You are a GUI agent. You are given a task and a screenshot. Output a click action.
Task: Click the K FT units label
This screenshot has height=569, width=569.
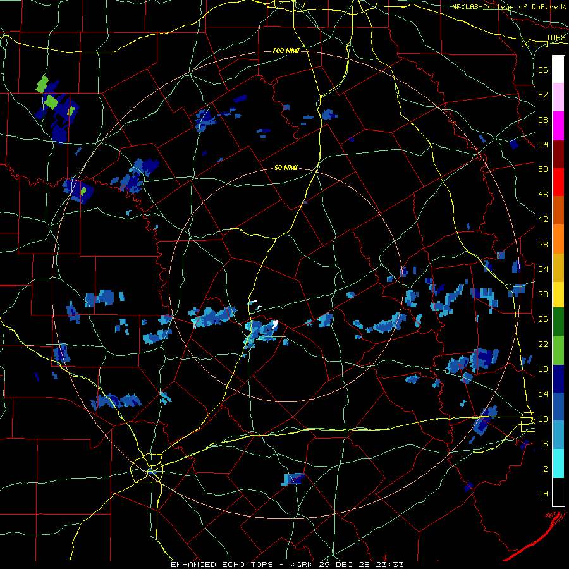(534, 44)
